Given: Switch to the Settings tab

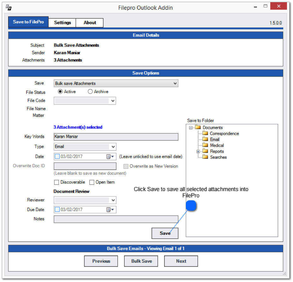Looking at the screenshot, I should (x=62, y=23).
